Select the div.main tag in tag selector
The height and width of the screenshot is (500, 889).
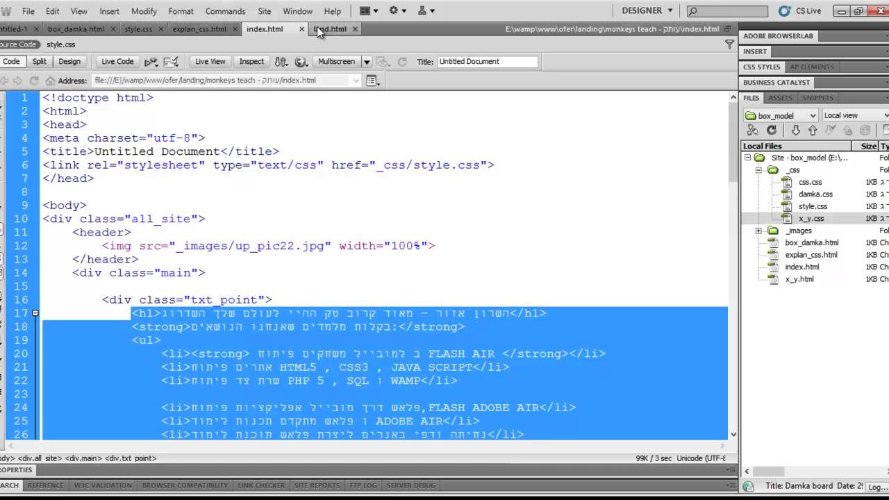point(83,458)
